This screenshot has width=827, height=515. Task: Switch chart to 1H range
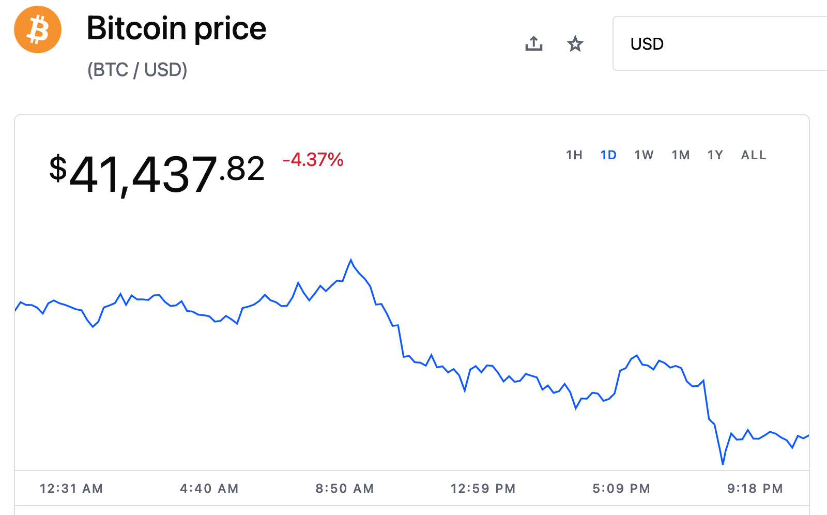click(574, 155)
